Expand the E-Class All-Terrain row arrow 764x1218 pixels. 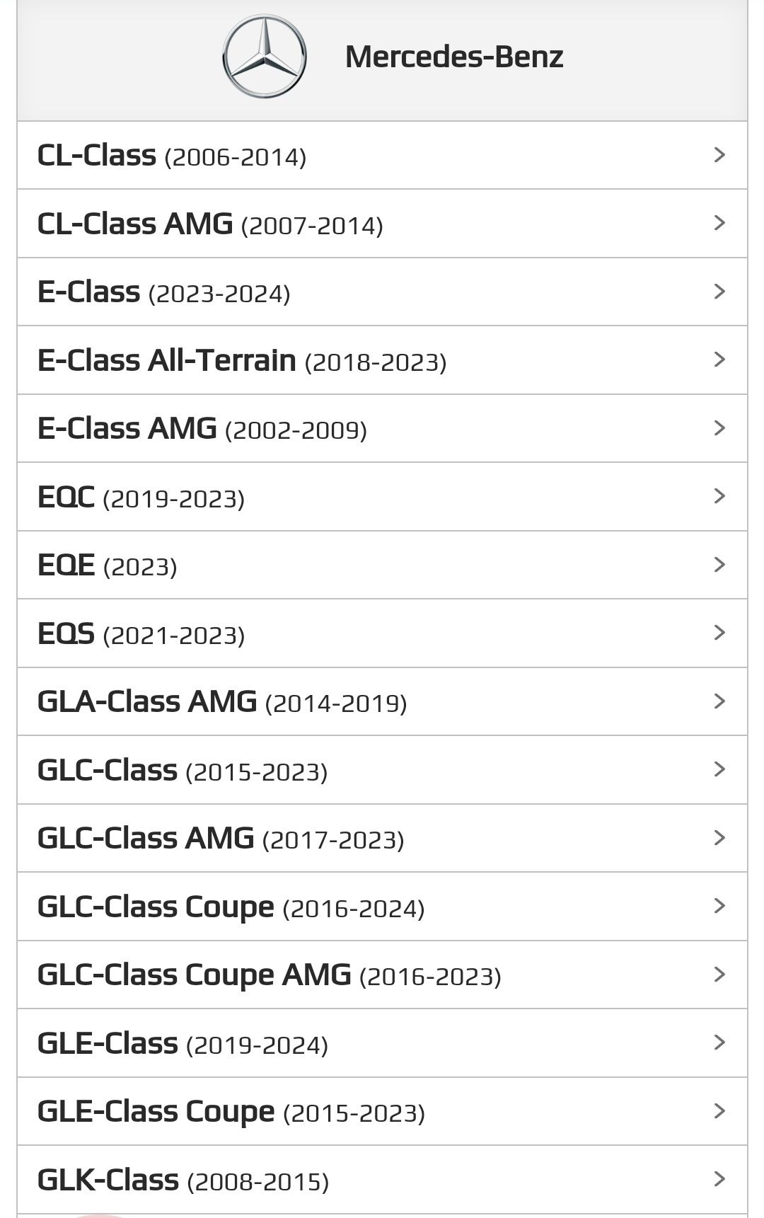pos(719,360)
